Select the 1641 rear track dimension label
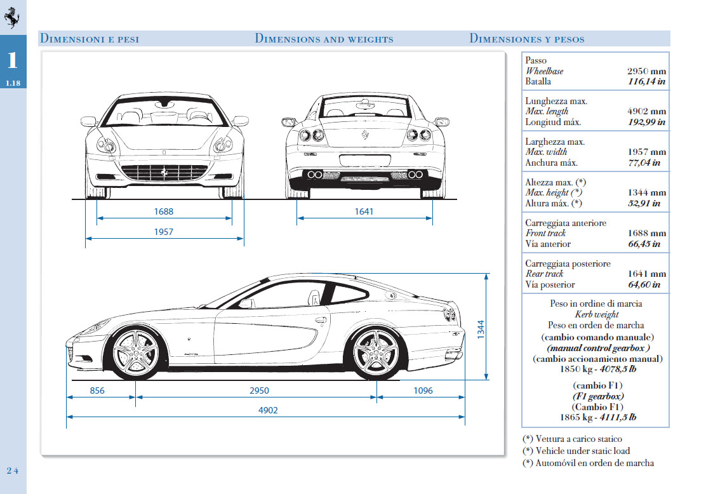The width and height of the screenshot is (706, 494). click(364, 212)
